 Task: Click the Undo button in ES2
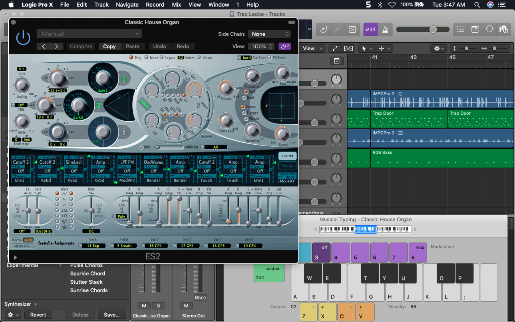click(159, 47)
